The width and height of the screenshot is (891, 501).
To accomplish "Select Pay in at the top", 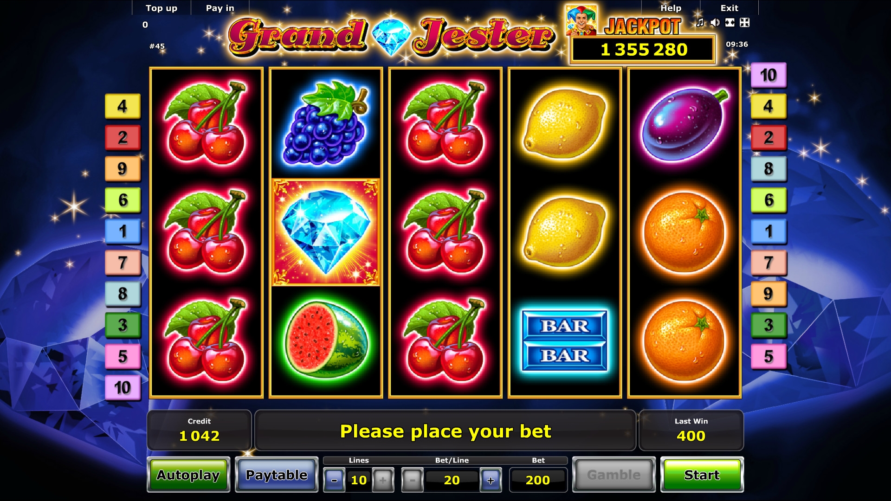I will click(220, 8).
